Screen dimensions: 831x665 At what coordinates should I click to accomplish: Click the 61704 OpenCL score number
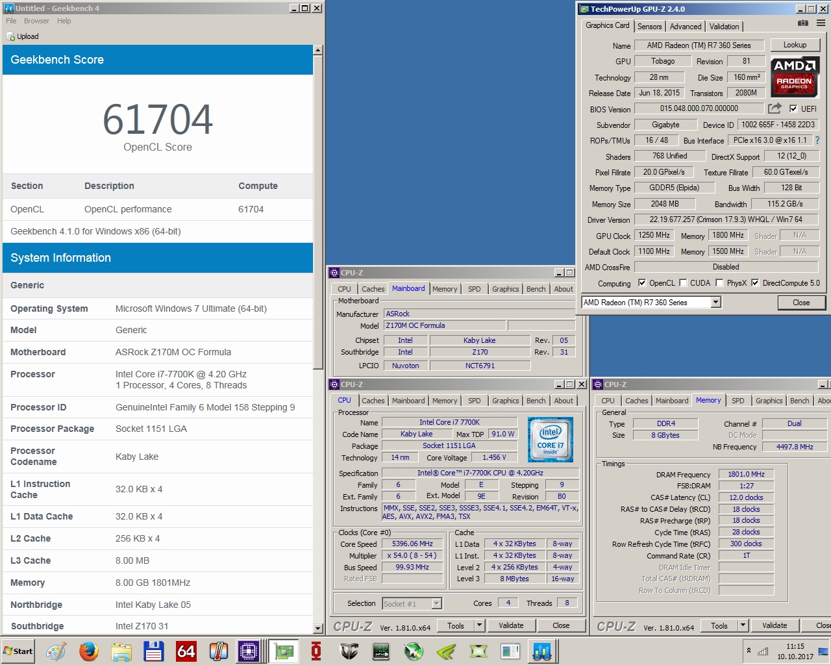(158, 119)
